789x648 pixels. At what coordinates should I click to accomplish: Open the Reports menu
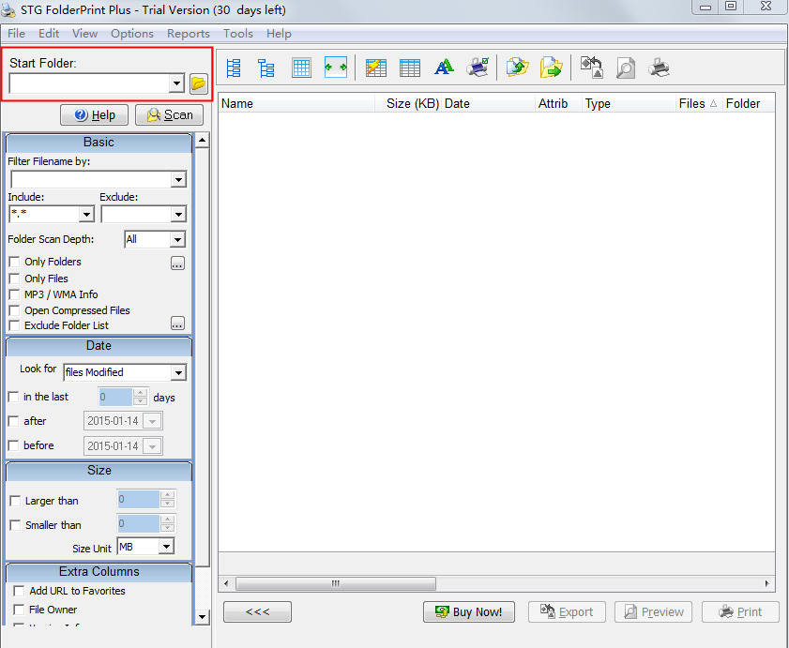189,34
